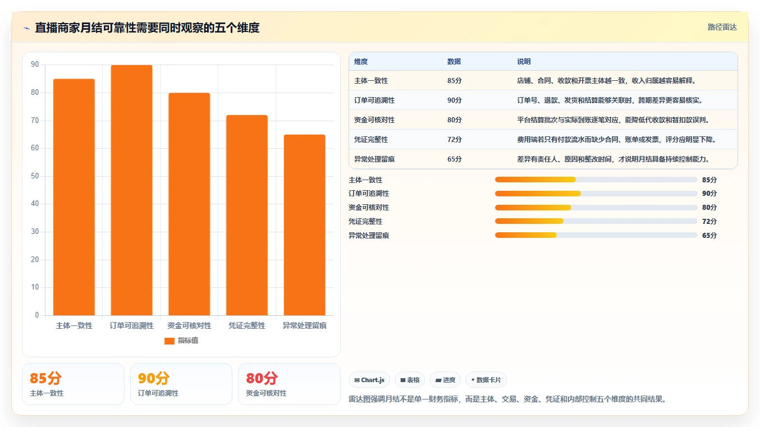
Task: Open the 90分 订单可追溯性 data card
Action: [181, 384]
